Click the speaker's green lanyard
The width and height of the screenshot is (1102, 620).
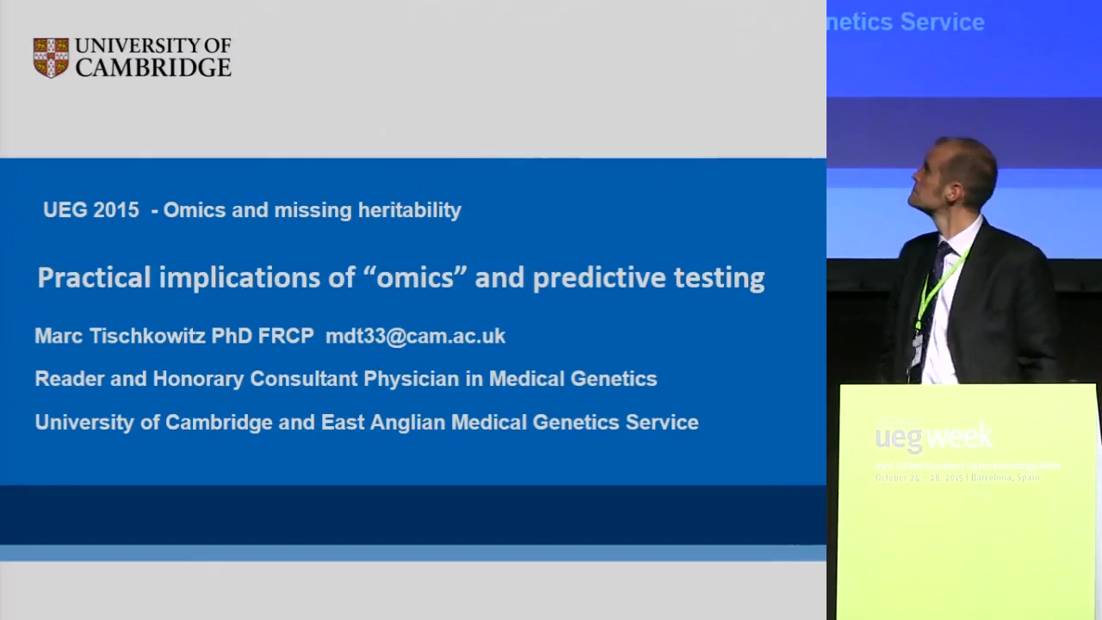[941, 282]
